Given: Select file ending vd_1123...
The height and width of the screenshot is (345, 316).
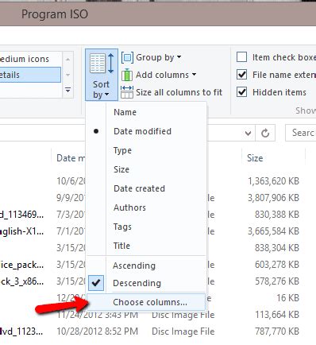Looking at the screenshot, I should [21, 331].
